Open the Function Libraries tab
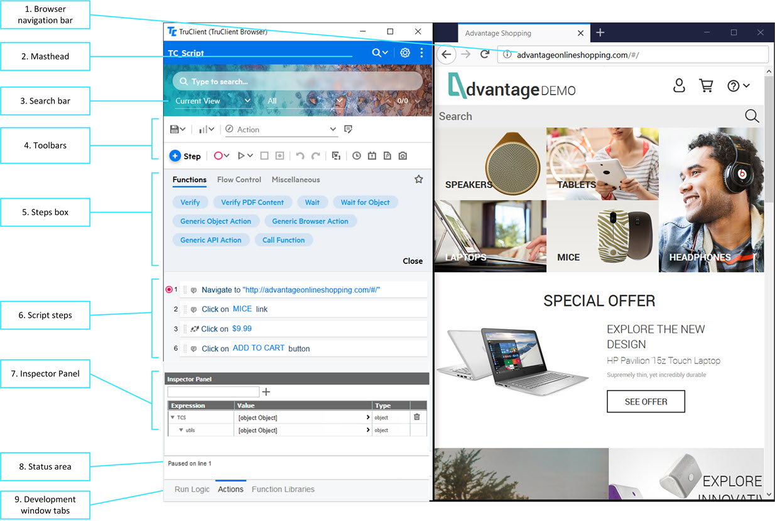 283,490
